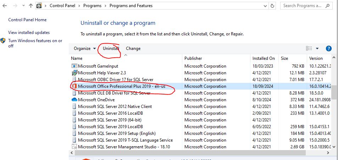338x160 pixels.
Task: Open the recent locations dropdown arrow
Action: (x=23, y=6)
